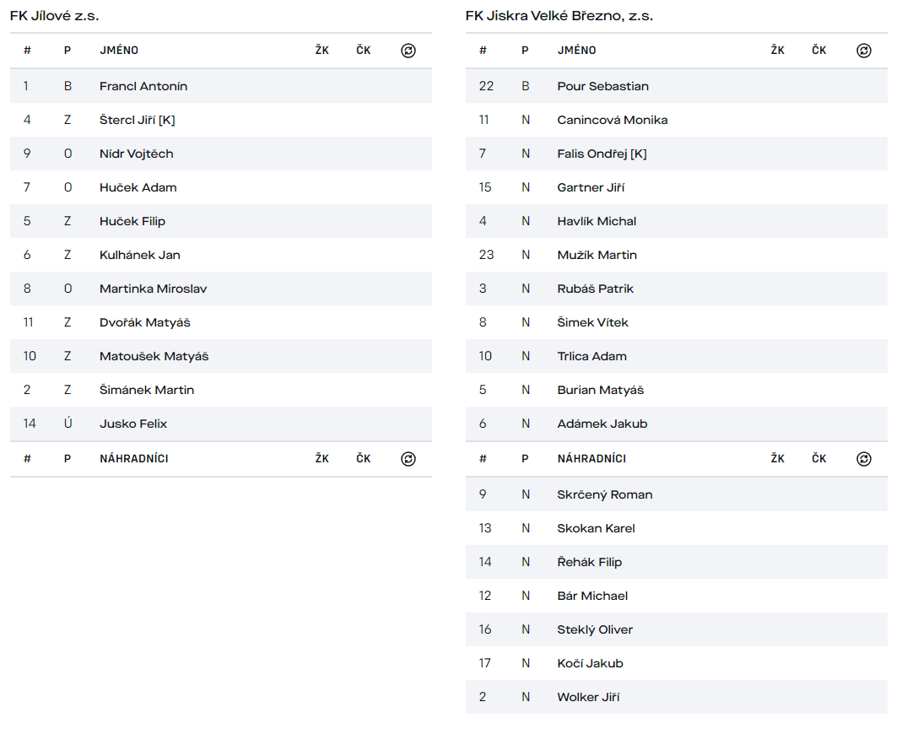The width and height of the screenshot is (902, 729).
Task: Click substitution icon in FK Jílové Náhradníci header
Action: tap(408, 459)
